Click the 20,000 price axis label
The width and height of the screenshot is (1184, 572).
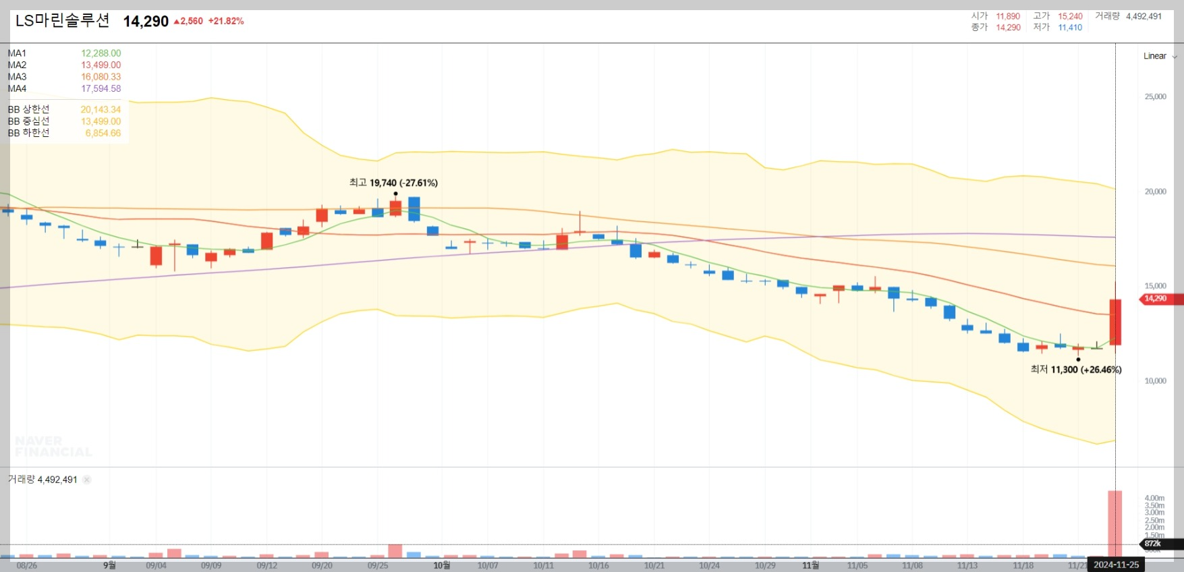pyautogui.click(x=1155, y=192)
